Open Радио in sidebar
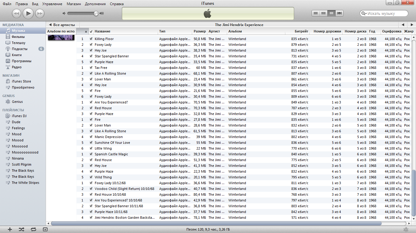The width and height of the screenshot is (416, 233). tap(23, 67)
